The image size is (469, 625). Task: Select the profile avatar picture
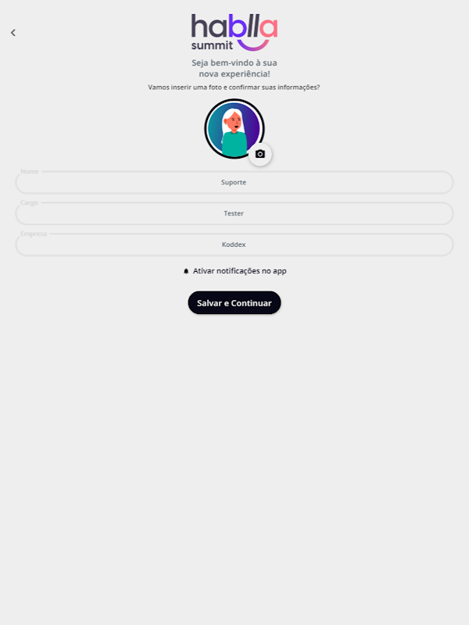point(234,129)
